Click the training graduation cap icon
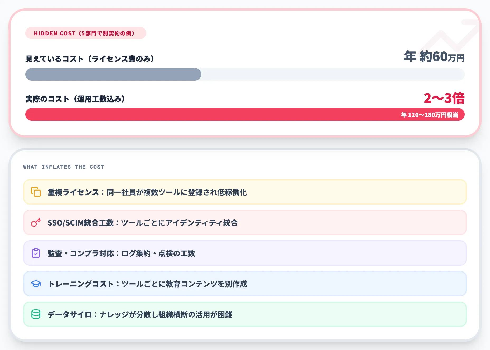Image resolution: width=490 pixels, height=350 pixels. [36, 284]
